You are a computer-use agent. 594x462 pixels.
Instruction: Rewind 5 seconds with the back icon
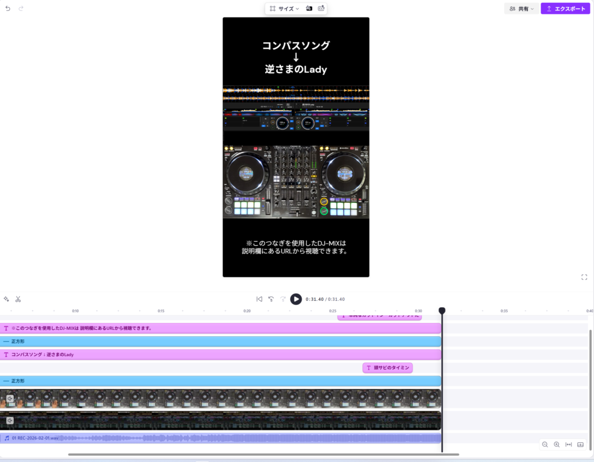(271, 299)
